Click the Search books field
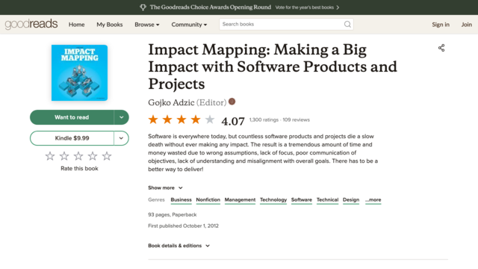478x269 pixels. 282,25
